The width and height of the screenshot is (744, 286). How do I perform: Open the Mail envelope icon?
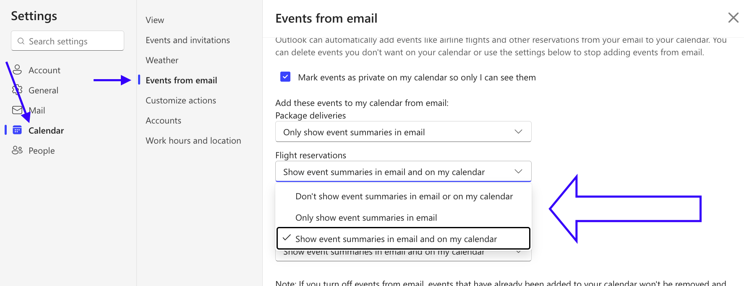(x=17, y=110)
